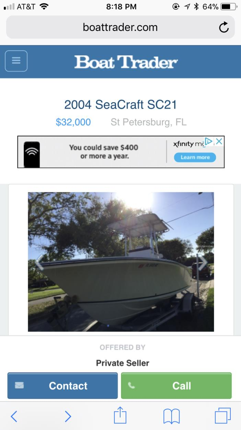Reload the page with refresh icon
This screenshot has height=430, width=241.
tap(224, 27)
